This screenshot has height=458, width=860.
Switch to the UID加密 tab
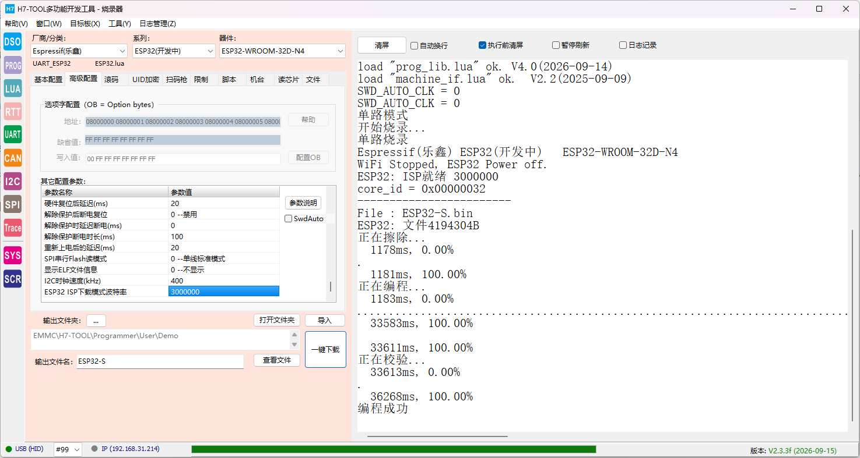(145, 80)
